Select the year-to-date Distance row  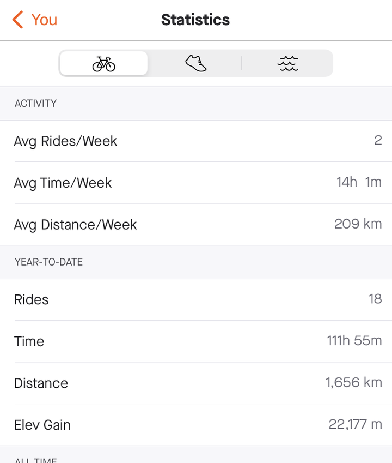pos(196,383)
